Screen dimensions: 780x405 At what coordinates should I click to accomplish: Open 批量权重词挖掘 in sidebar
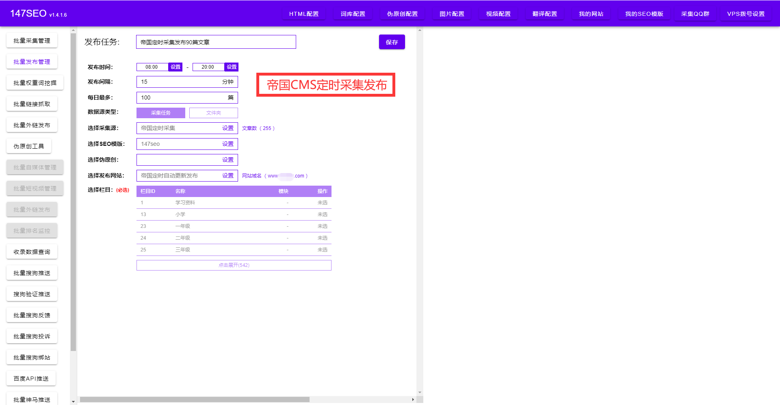point(35,83)
